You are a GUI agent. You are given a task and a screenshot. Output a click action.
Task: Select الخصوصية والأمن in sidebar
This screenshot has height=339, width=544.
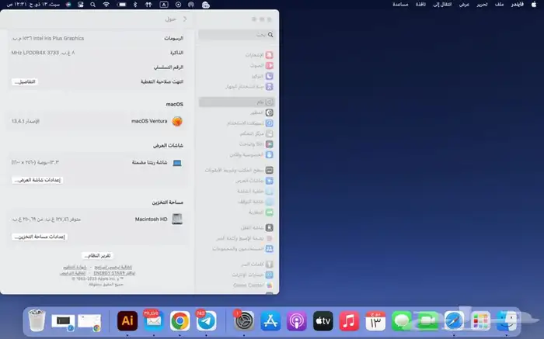click(x=236, y=154)
